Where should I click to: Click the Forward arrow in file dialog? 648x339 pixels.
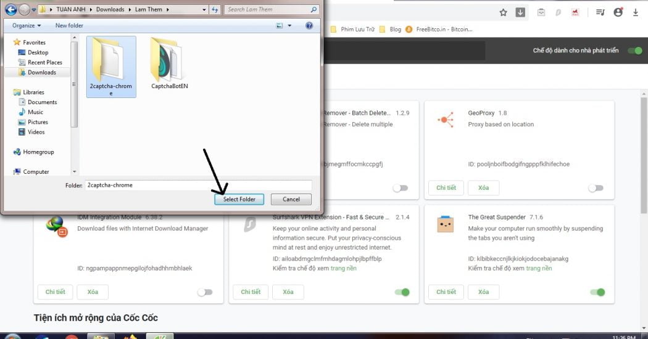click(x=25, y=9)
